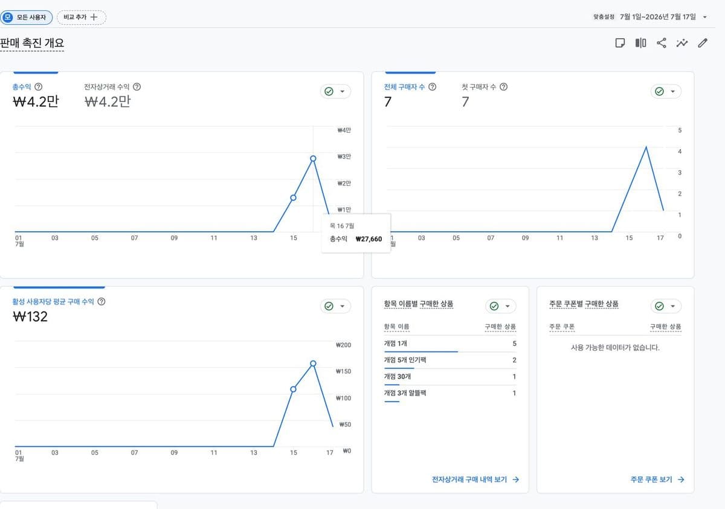Open the data status dropdown for 항목 이름별 구매한 상품
Viewport: 725px width, 509px height.
(501, 306)
